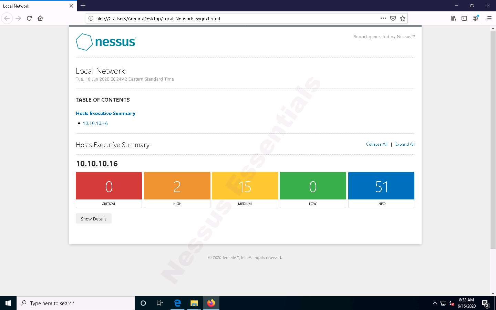Click the Windows taskbar search box

click(76, 303)
